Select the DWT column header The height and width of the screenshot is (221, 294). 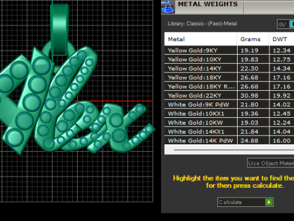pos(282,39)
